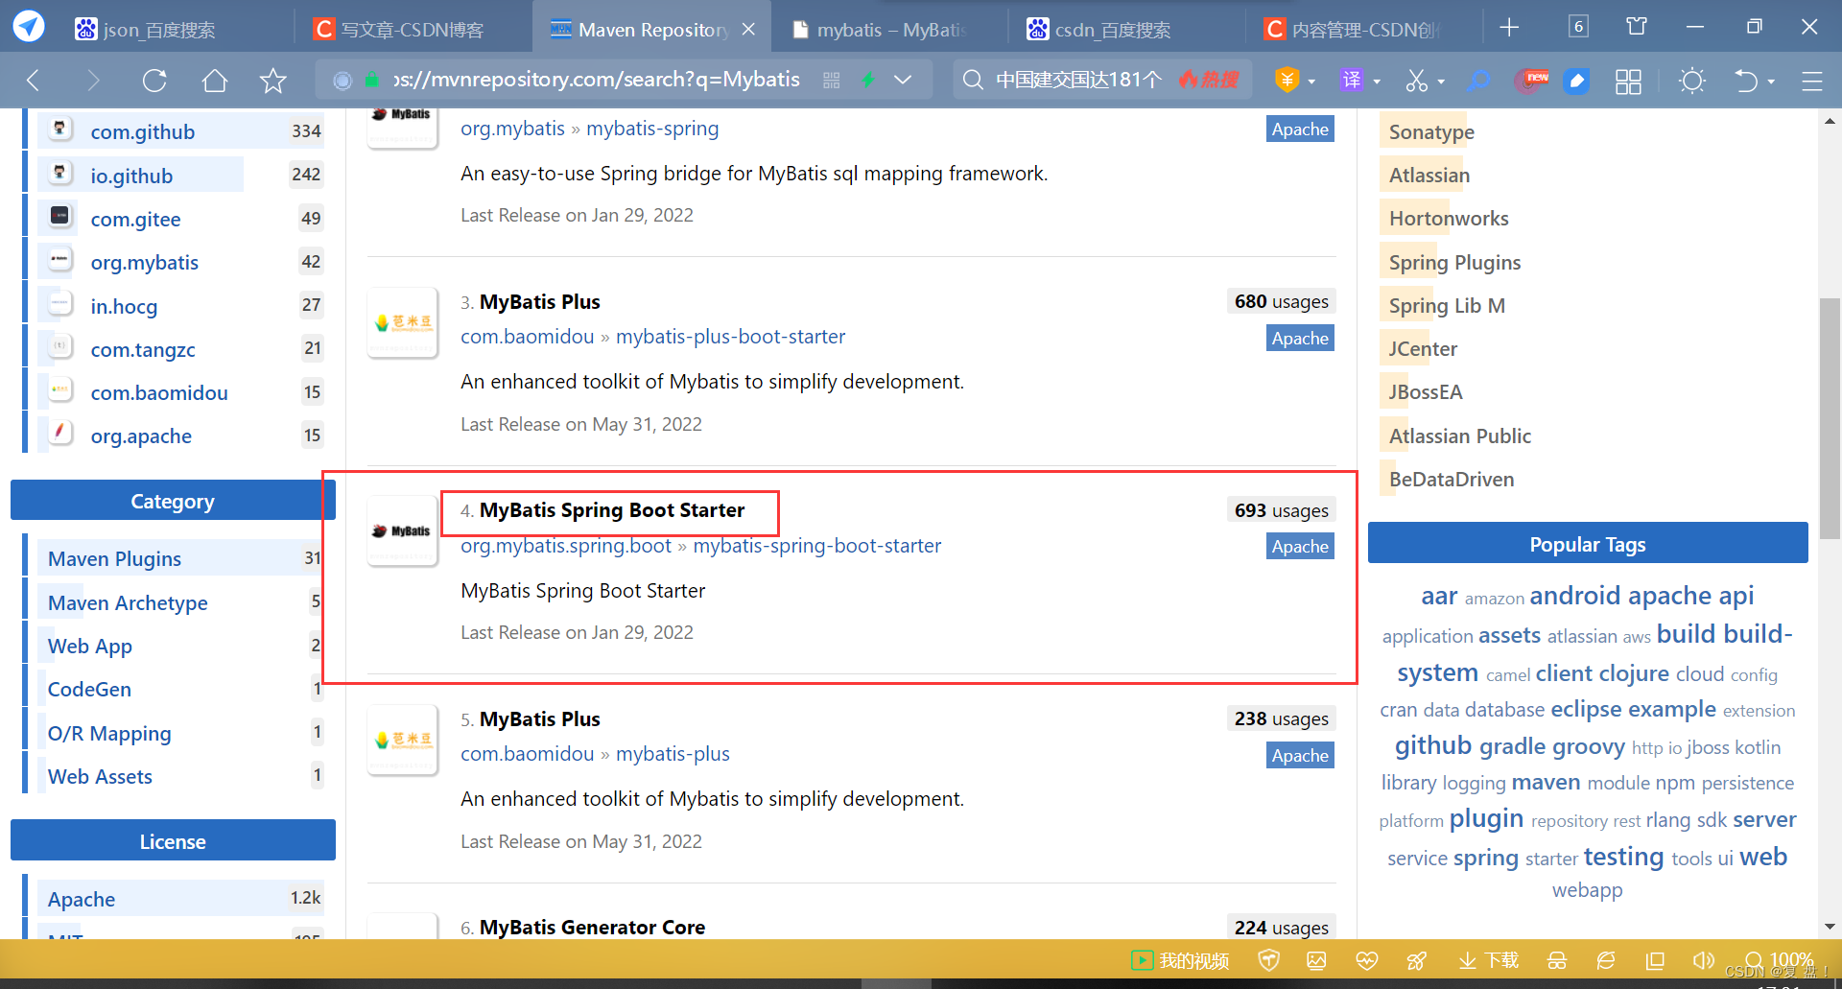
Task: Close the Maven Repository tab
Action: (749, 30)
